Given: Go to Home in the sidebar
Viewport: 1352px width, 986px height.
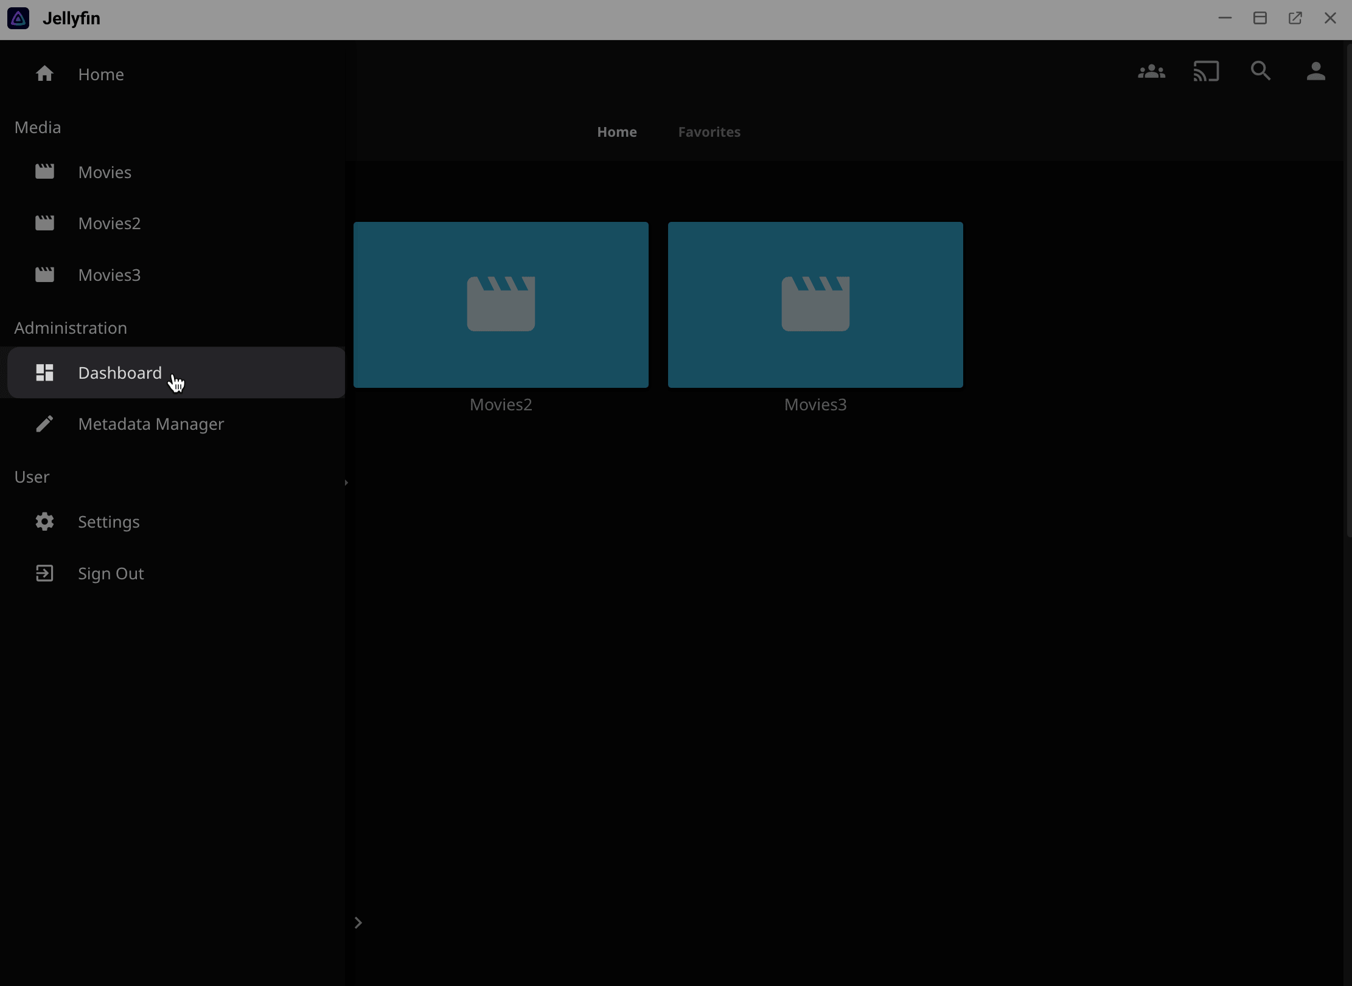Looking at the screenshot, I should click(x=101, y=74).
